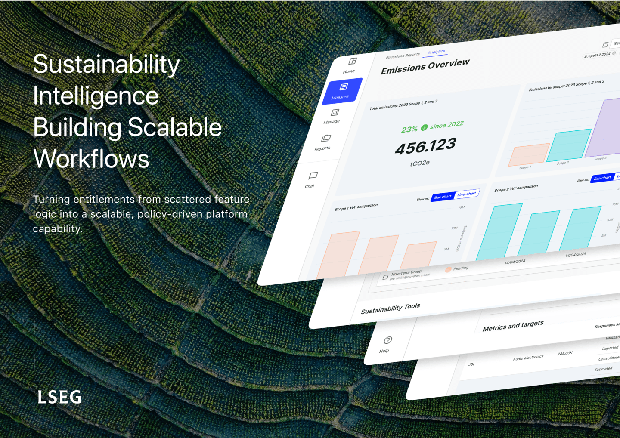Click the 456.123 total emissions value
This screenshot has width=620, height=438.
[x=425, y=147]
